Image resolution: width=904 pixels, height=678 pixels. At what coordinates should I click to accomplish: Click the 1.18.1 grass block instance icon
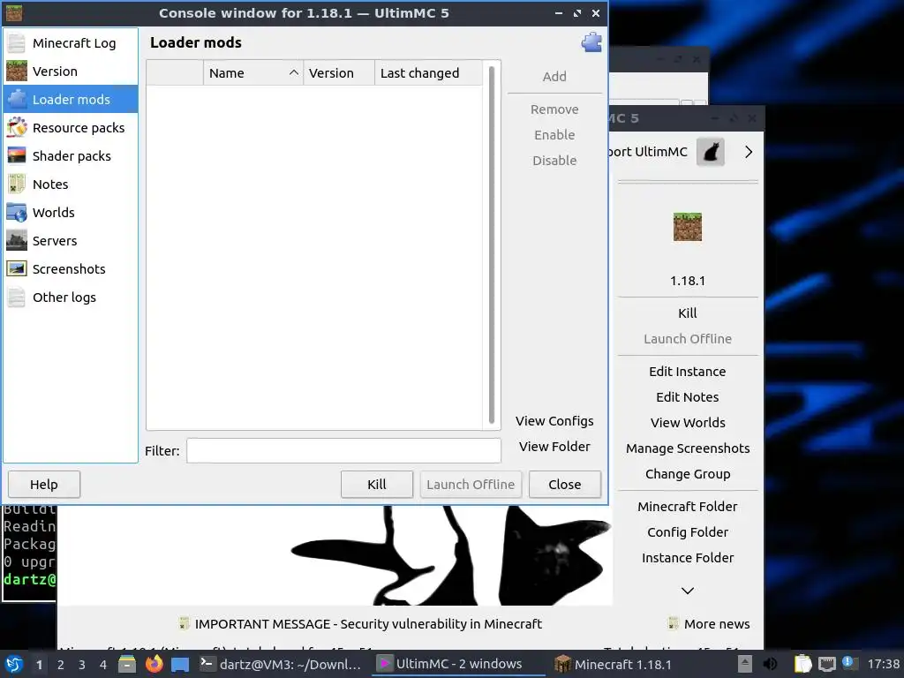[688, 227]
